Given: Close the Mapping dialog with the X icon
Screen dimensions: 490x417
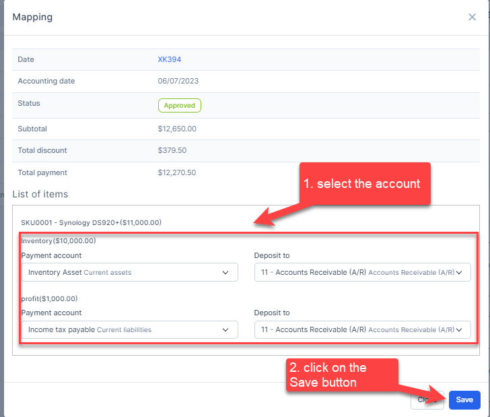Looking at the screenshot, I should [x=472, y=17].
